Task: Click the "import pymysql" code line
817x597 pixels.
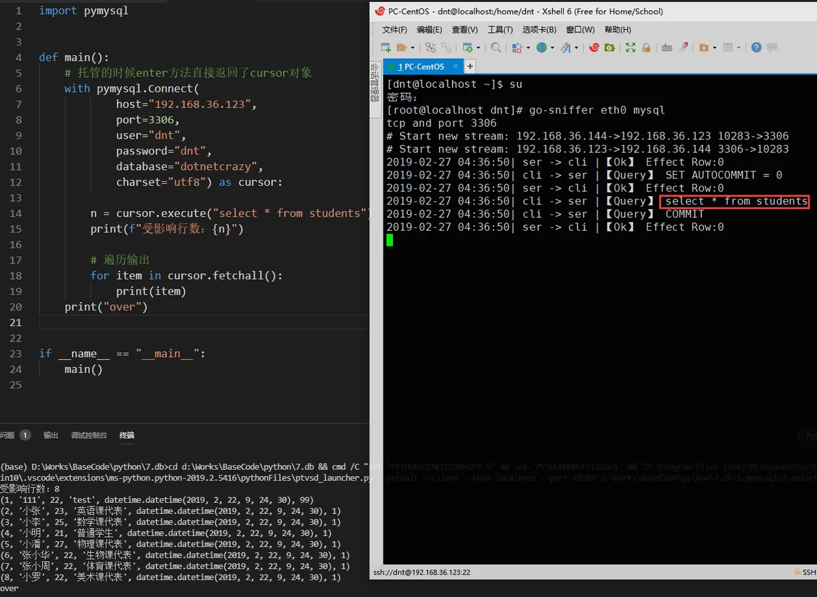Action: point(84,11)
